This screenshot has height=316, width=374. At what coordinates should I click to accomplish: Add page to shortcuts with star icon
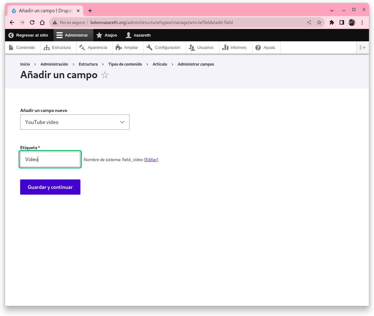[105, 75]
